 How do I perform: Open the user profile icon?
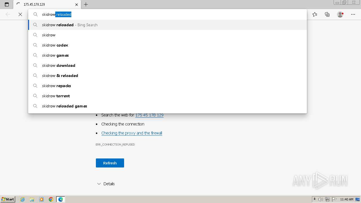pyautogui.click(x=340, y=14)
